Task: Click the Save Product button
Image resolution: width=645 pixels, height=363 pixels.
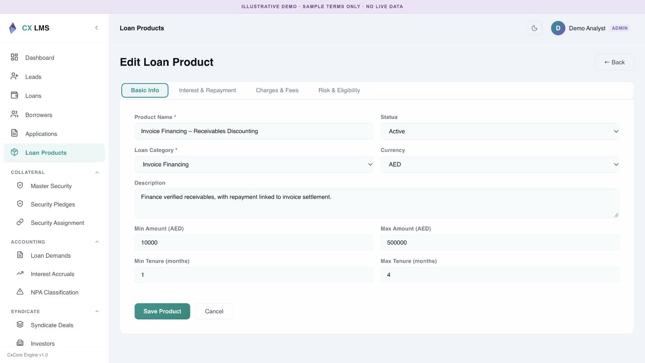Action: [162, 311]
